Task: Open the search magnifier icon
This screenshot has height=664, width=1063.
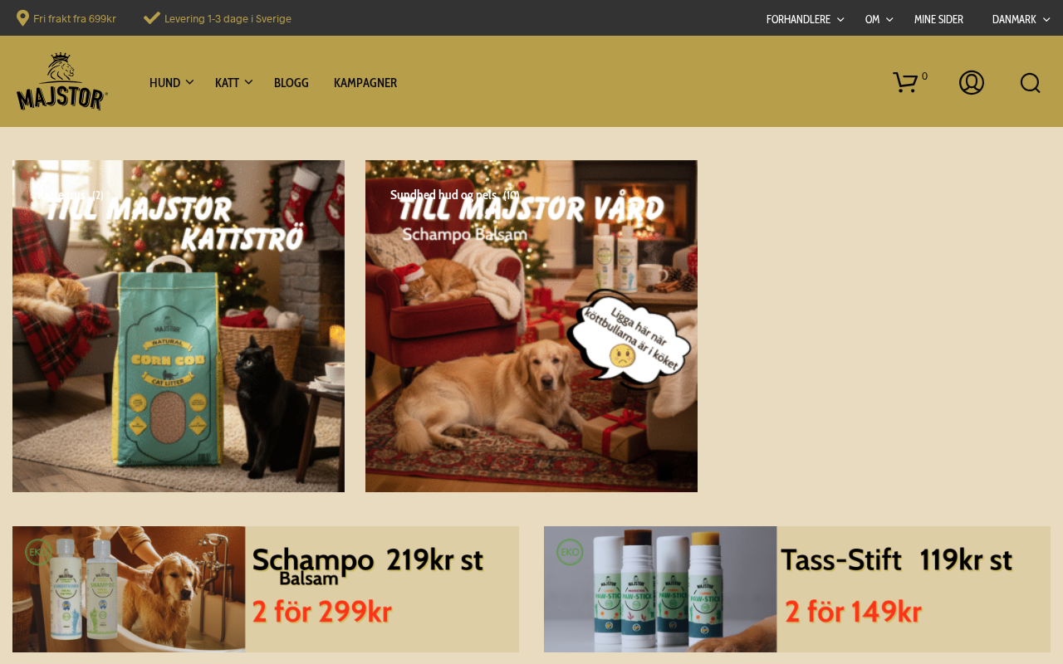Action: point(1030,82)
